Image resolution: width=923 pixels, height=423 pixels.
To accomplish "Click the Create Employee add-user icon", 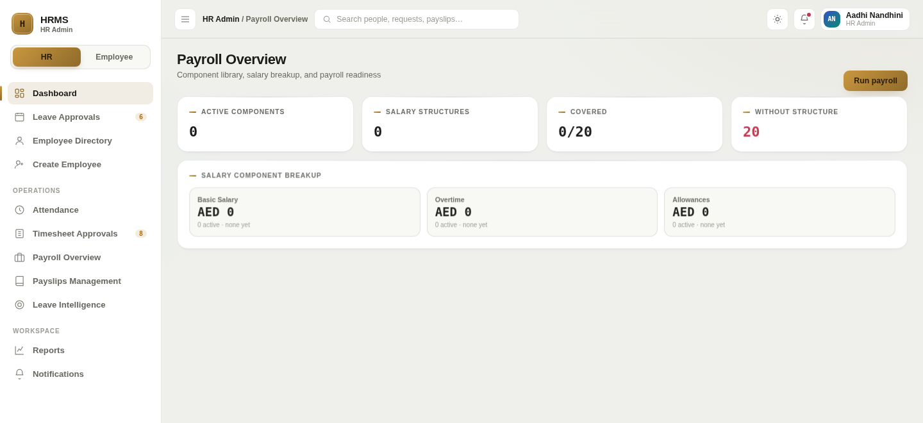I will [19, 165].
